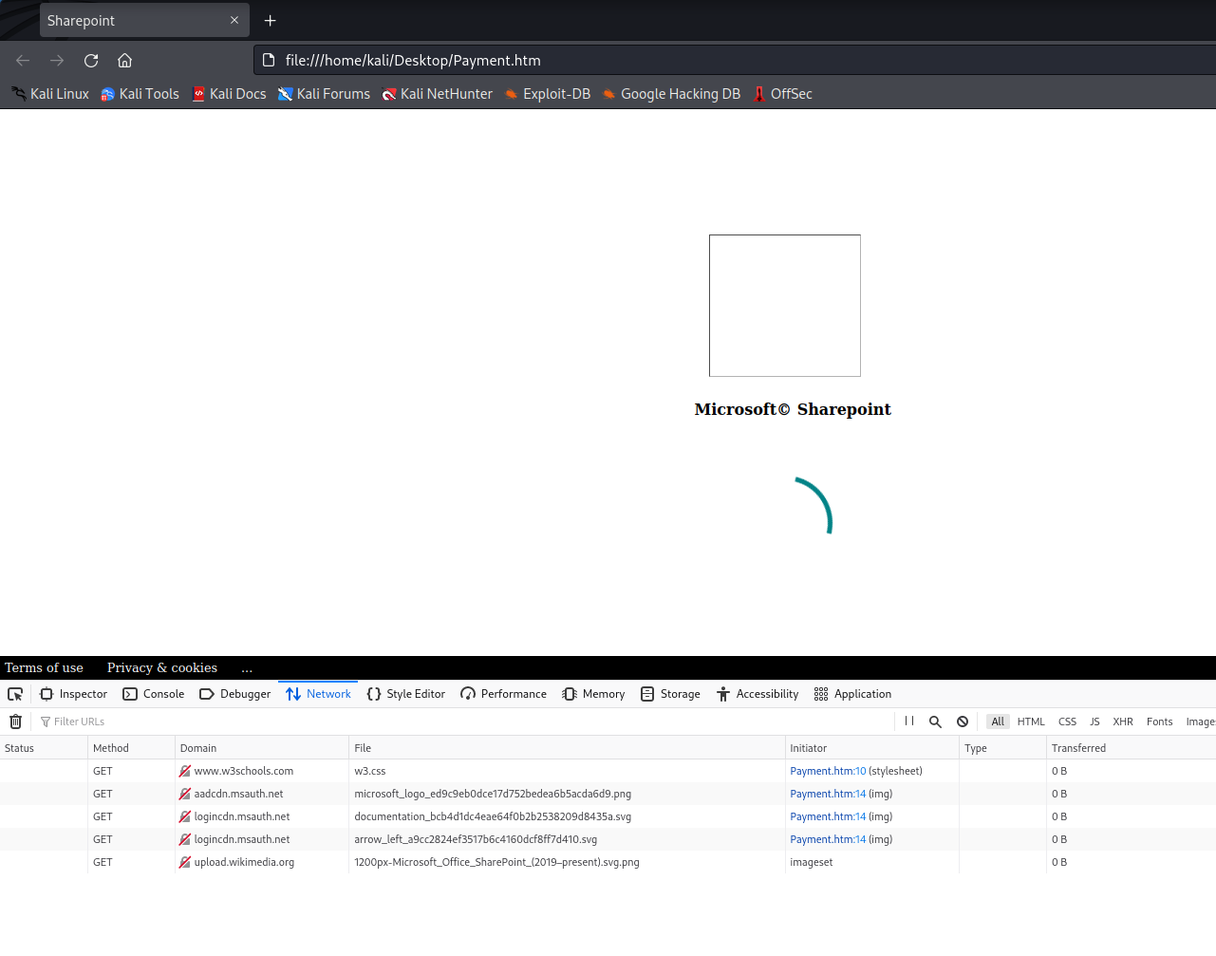
Task: Click the request blocking icon
Action: click(963, 722)
